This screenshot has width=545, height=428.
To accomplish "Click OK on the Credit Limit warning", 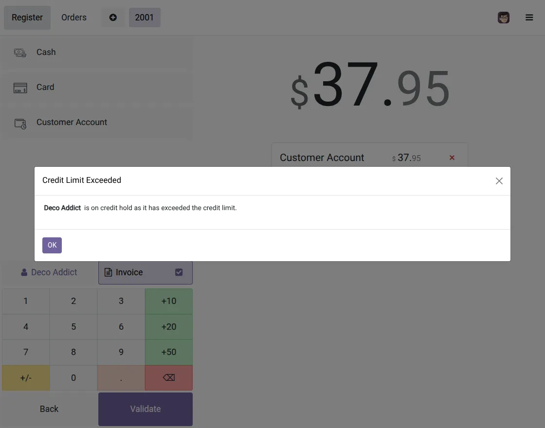I will point(52,245).
